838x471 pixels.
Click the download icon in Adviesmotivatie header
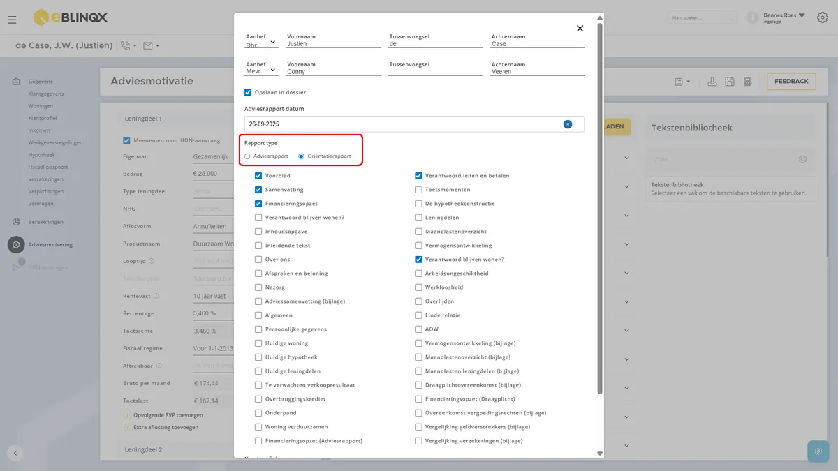click(712, 82)
